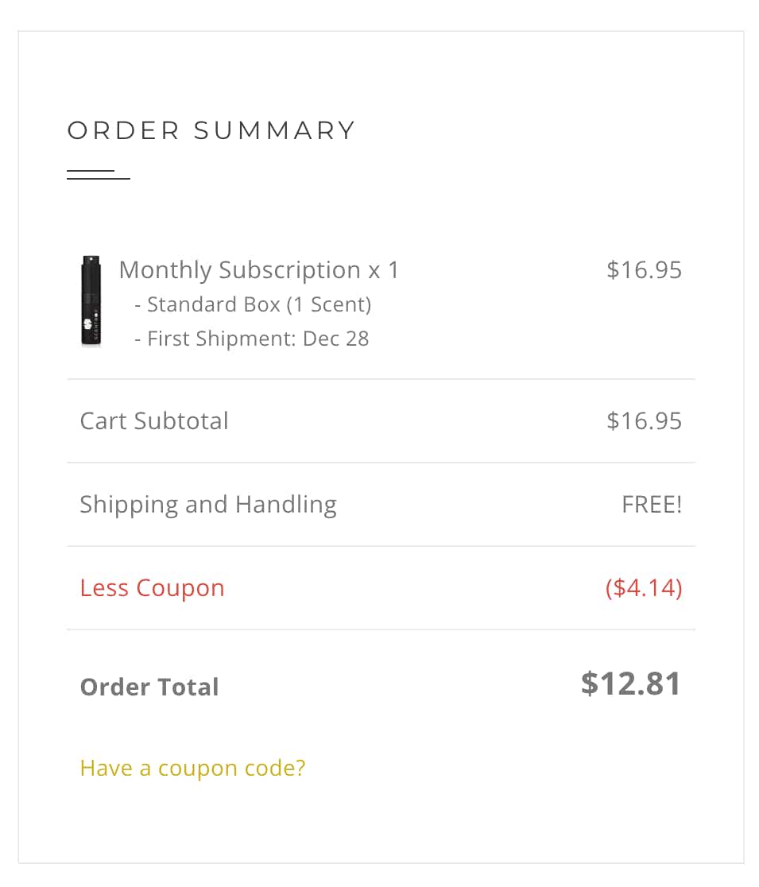Click the ($4.14) coupon discount amount
The width and height of the screenshot is (759, 887).
(644, 587)
